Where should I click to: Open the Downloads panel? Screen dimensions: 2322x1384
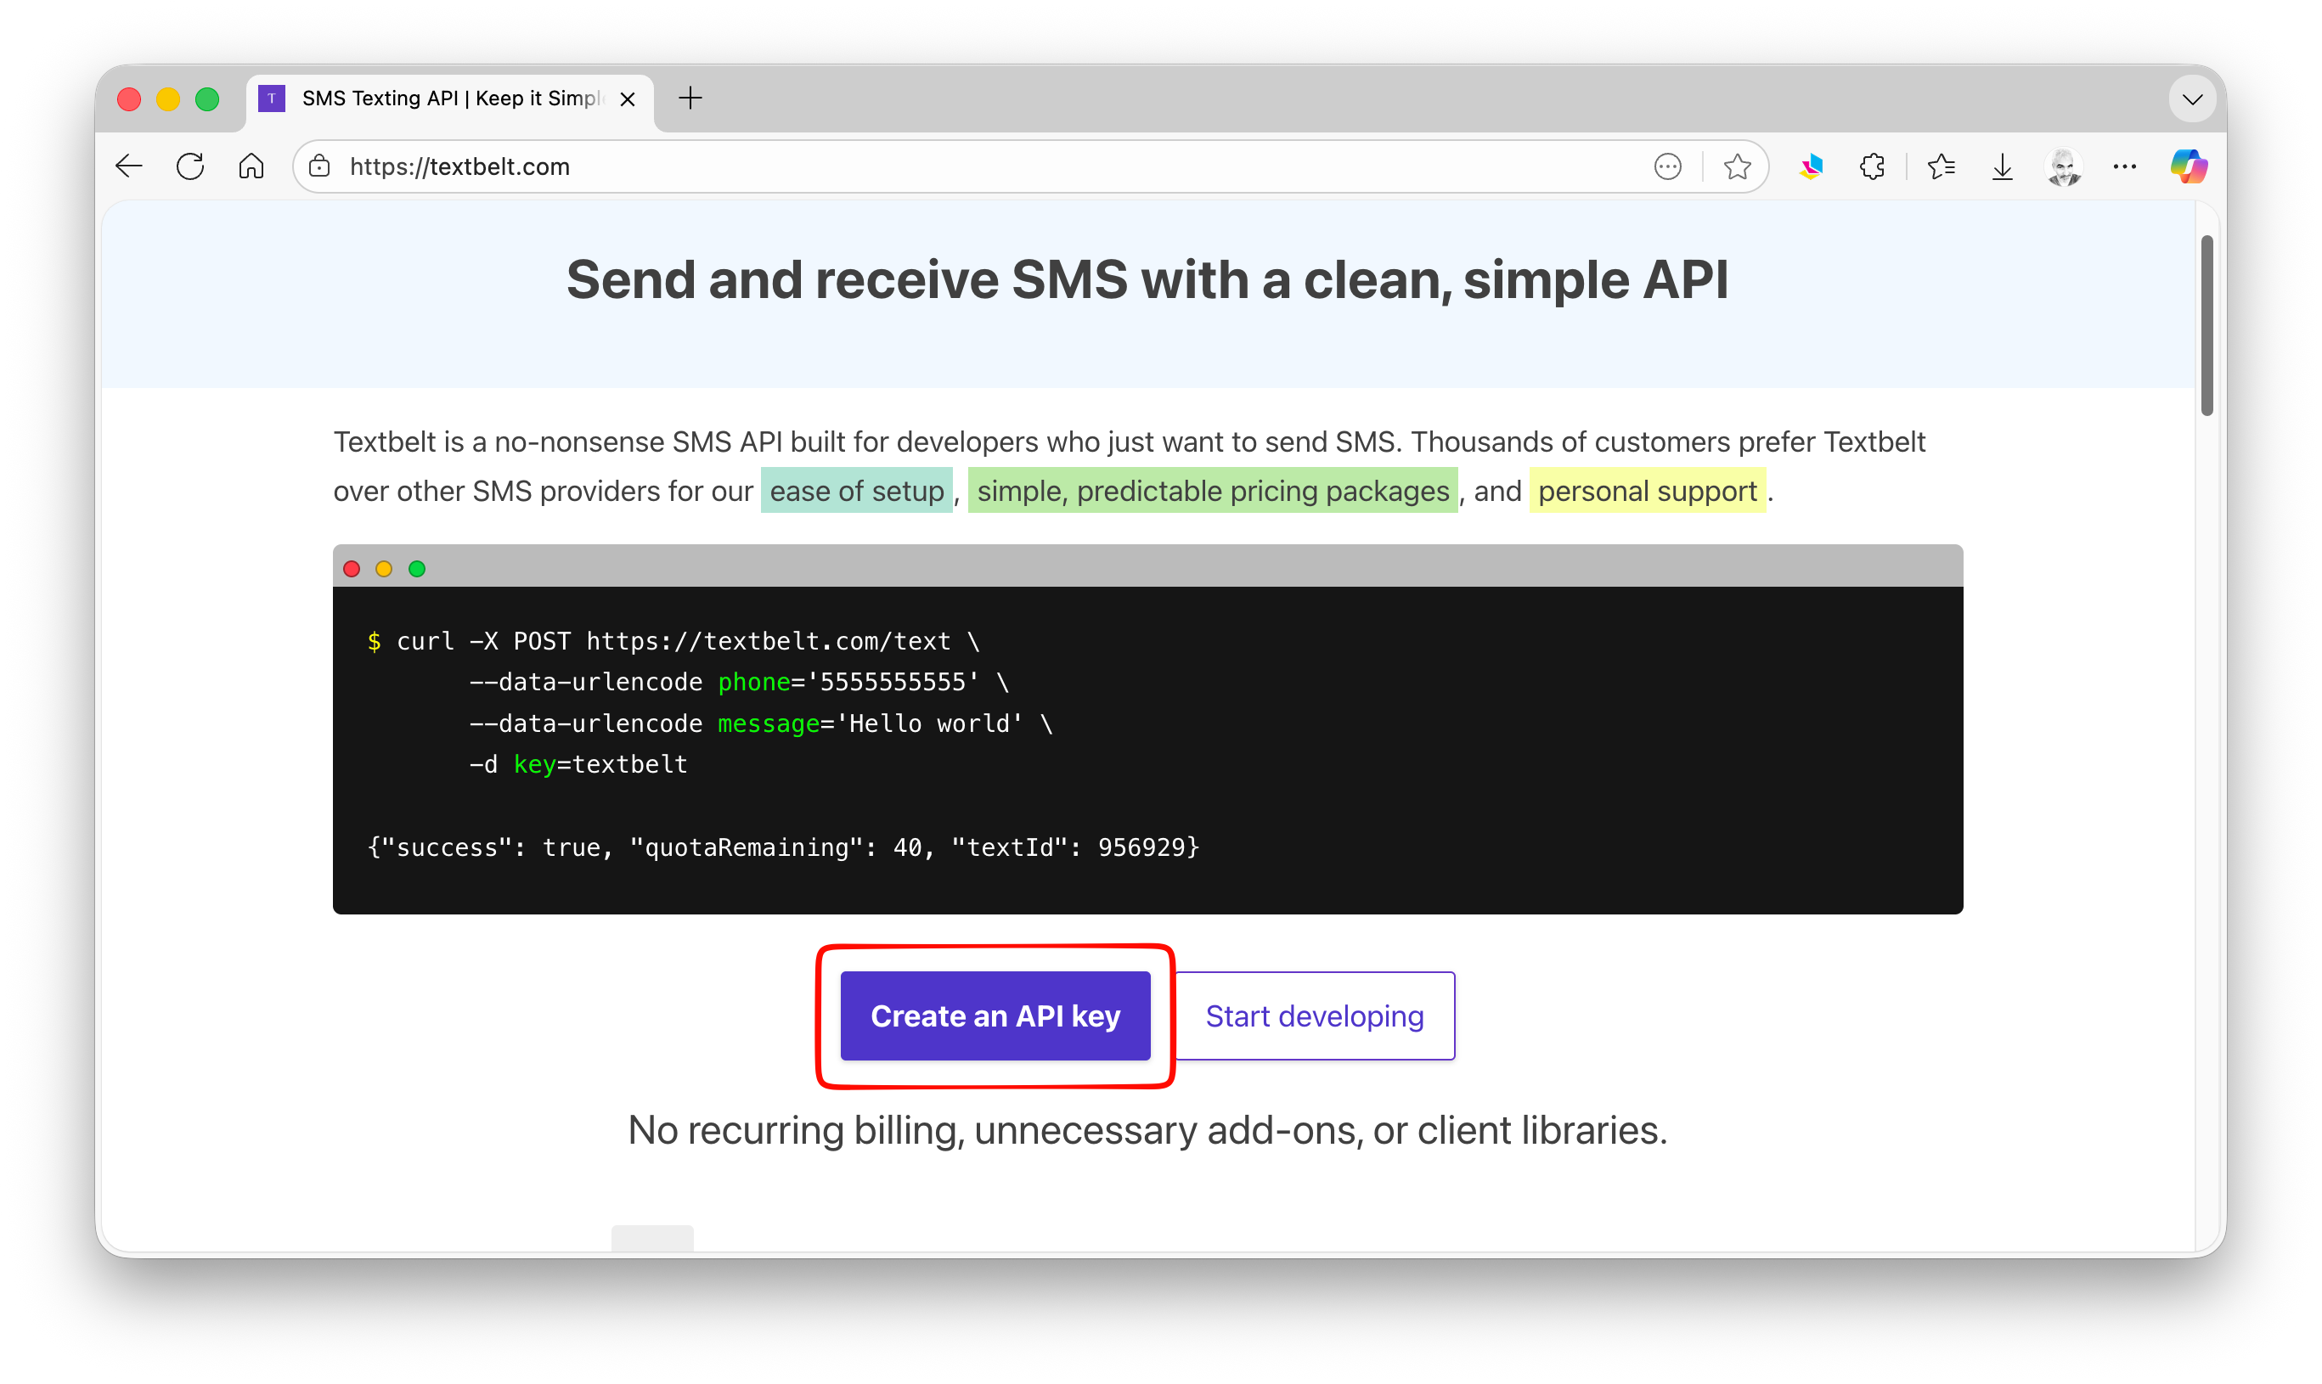(x=2002, y=167)
